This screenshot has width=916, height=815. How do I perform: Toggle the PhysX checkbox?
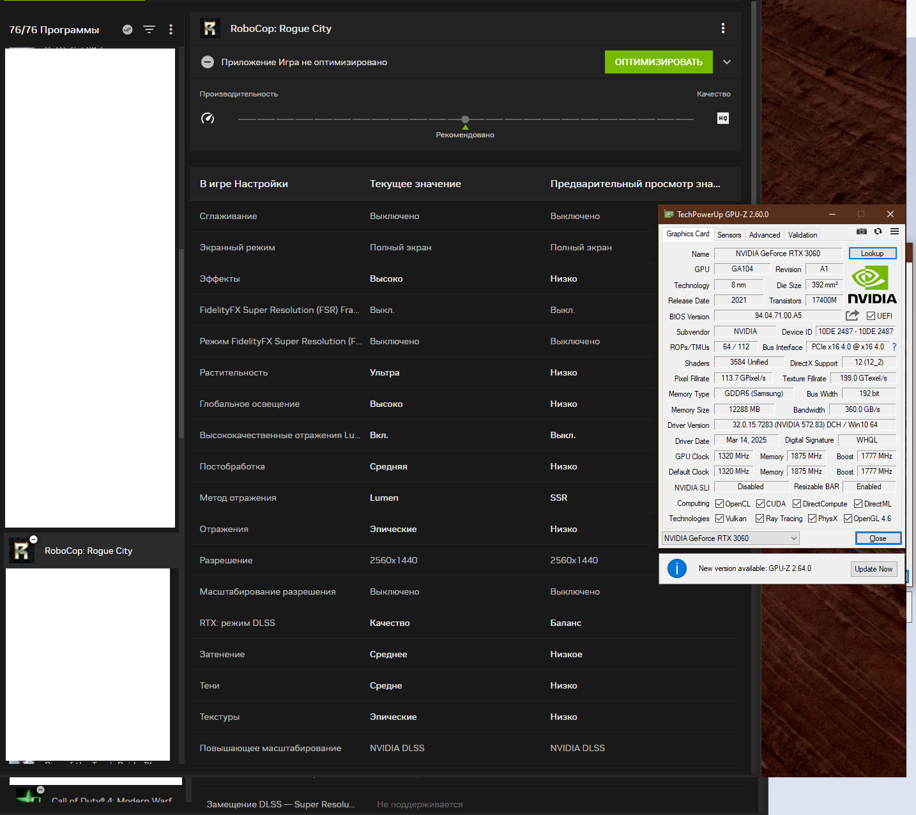[812, 519]
